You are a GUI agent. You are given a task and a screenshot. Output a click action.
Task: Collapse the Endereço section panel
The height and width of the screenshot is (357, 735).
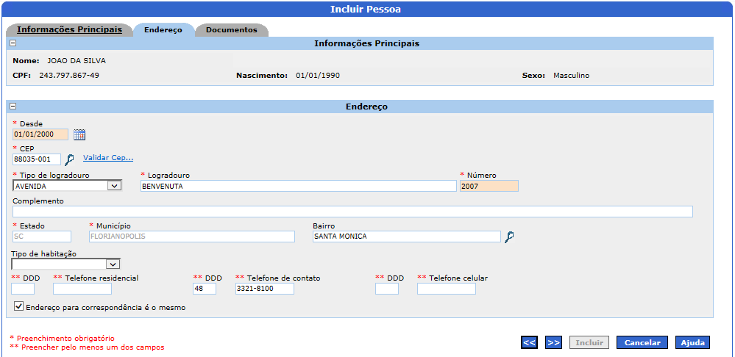pyautogui.click(x=13, y=107)
